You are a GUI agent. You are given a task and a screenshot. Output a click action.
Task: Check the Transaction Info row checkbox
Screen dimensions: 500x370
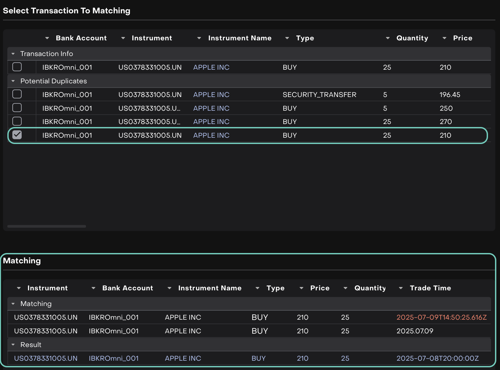coord(17,67)
